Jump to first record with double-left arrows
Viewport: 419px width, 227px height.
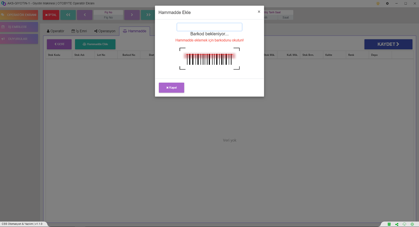68,15
